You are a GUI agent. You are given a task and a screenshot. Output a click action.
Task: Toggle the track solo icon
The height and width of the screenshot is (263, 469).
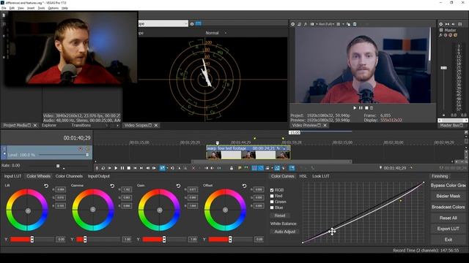coord(88,148)
